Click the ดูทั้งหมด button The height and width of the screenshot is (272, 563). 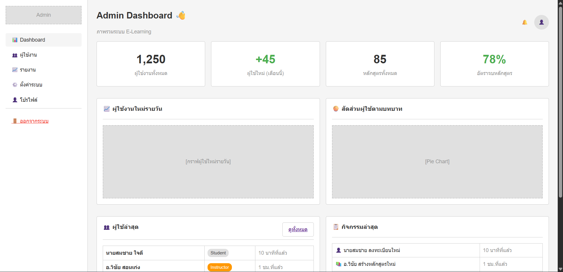[x=298, y=229]
